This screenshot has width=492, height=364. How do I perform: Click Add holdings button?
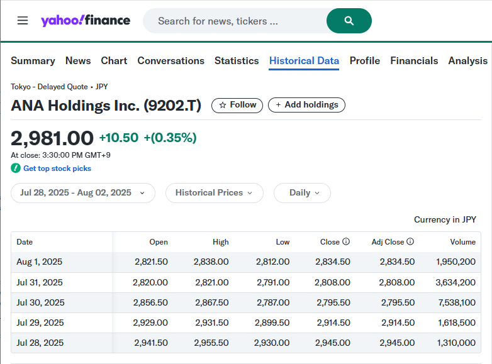tap(306, 105)
